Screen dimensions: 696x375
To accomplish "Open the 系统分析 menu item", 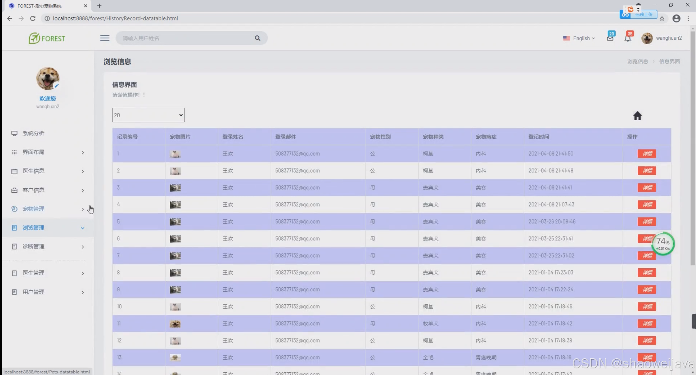I will pos(33,133).
